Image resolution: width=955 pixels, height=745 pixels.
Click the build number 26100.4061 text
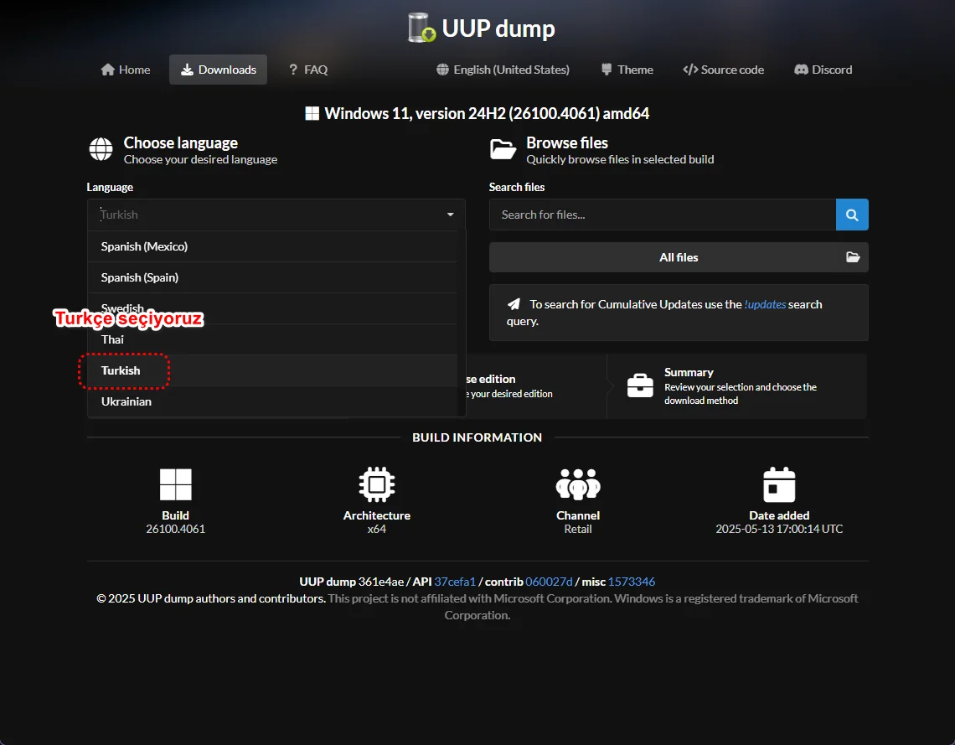[175, 529]
